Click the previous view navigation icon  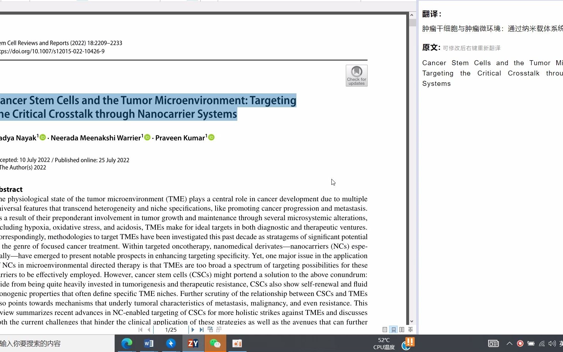pos(210,330)
